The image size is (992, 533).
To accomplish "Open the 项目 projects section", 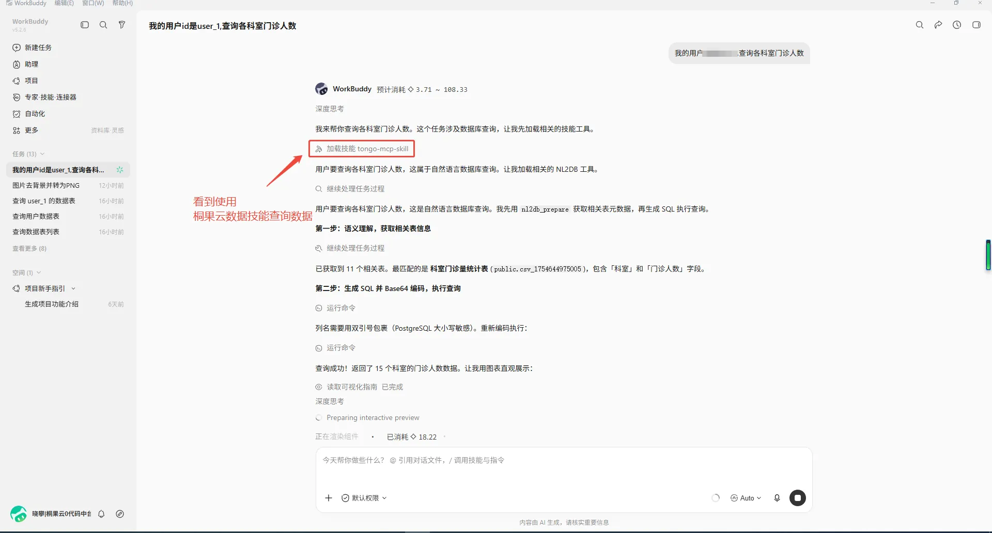I will (25, 80).
